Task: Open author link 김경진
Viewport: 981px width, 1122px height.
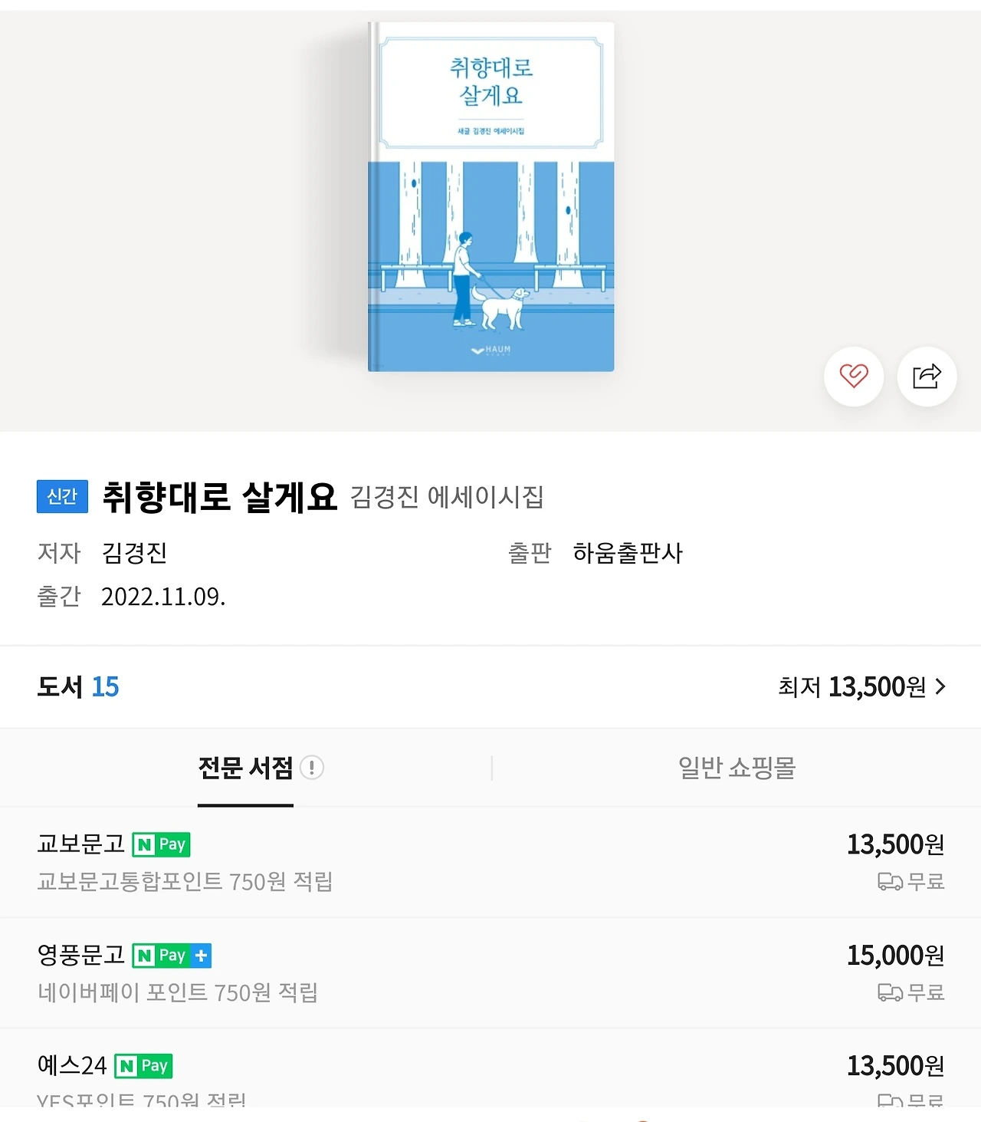Action: (134, 553)
